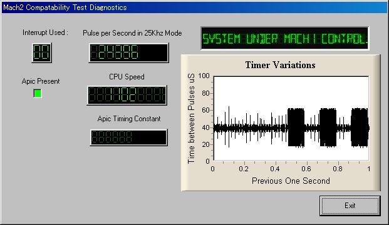The image size is (389, 225).
Task: Click the System Under Mach1 Control banner
Action: point(285,38)
